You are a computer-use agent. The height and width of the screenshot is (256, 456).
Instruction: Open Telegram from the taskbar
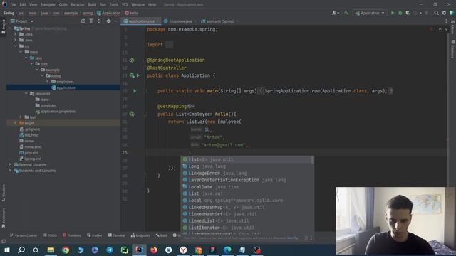110,250
